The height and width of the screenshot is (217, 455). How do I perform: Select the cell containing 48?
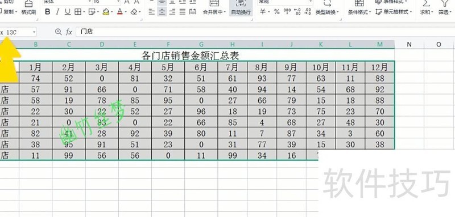coord(350,122)
